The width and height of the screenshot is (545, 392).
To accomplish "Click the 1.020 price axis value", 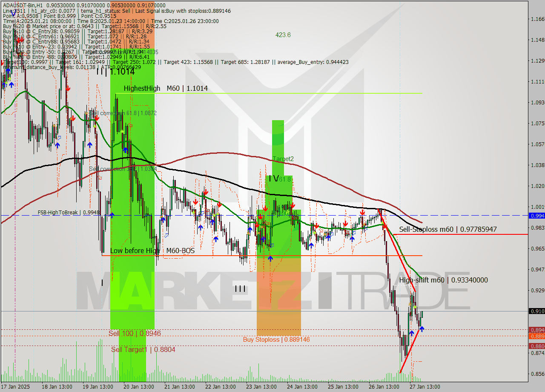I will point(537,186).
